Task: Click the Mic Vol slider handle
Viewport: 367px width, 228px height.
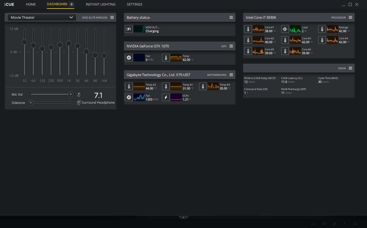Action: pyautogui.click(x=71, y=94)
